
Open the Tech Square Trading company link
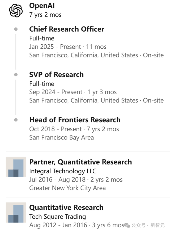coord(57,216)
